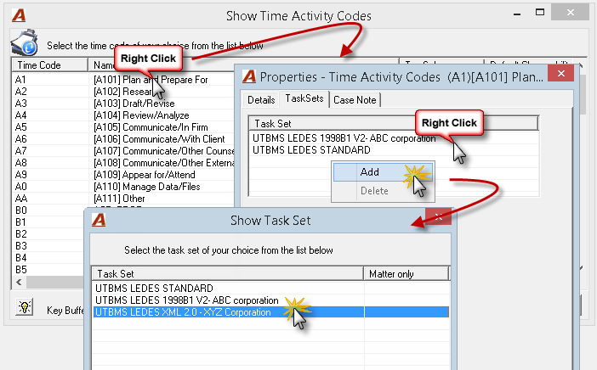
Task: Select the [A110] Manage Data/Files entry
Action: (x=147, y=187)
